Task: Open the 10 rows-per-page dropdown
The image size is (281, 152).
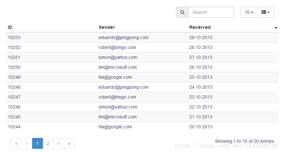Action: [x=249, y=12]
